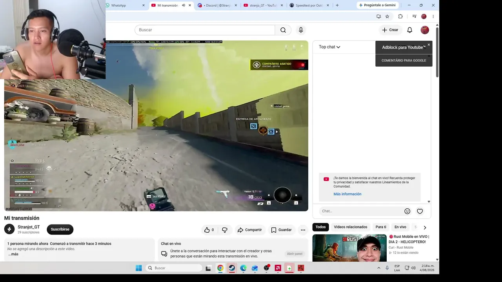Switch to the Speedtest por Ookla tab
Viewport: 502px width, 282px height.
pyautogui.click(x=309, y=5)
